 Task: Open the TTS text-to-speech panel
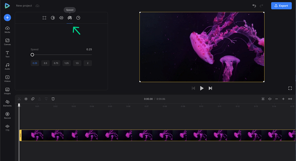7,128
